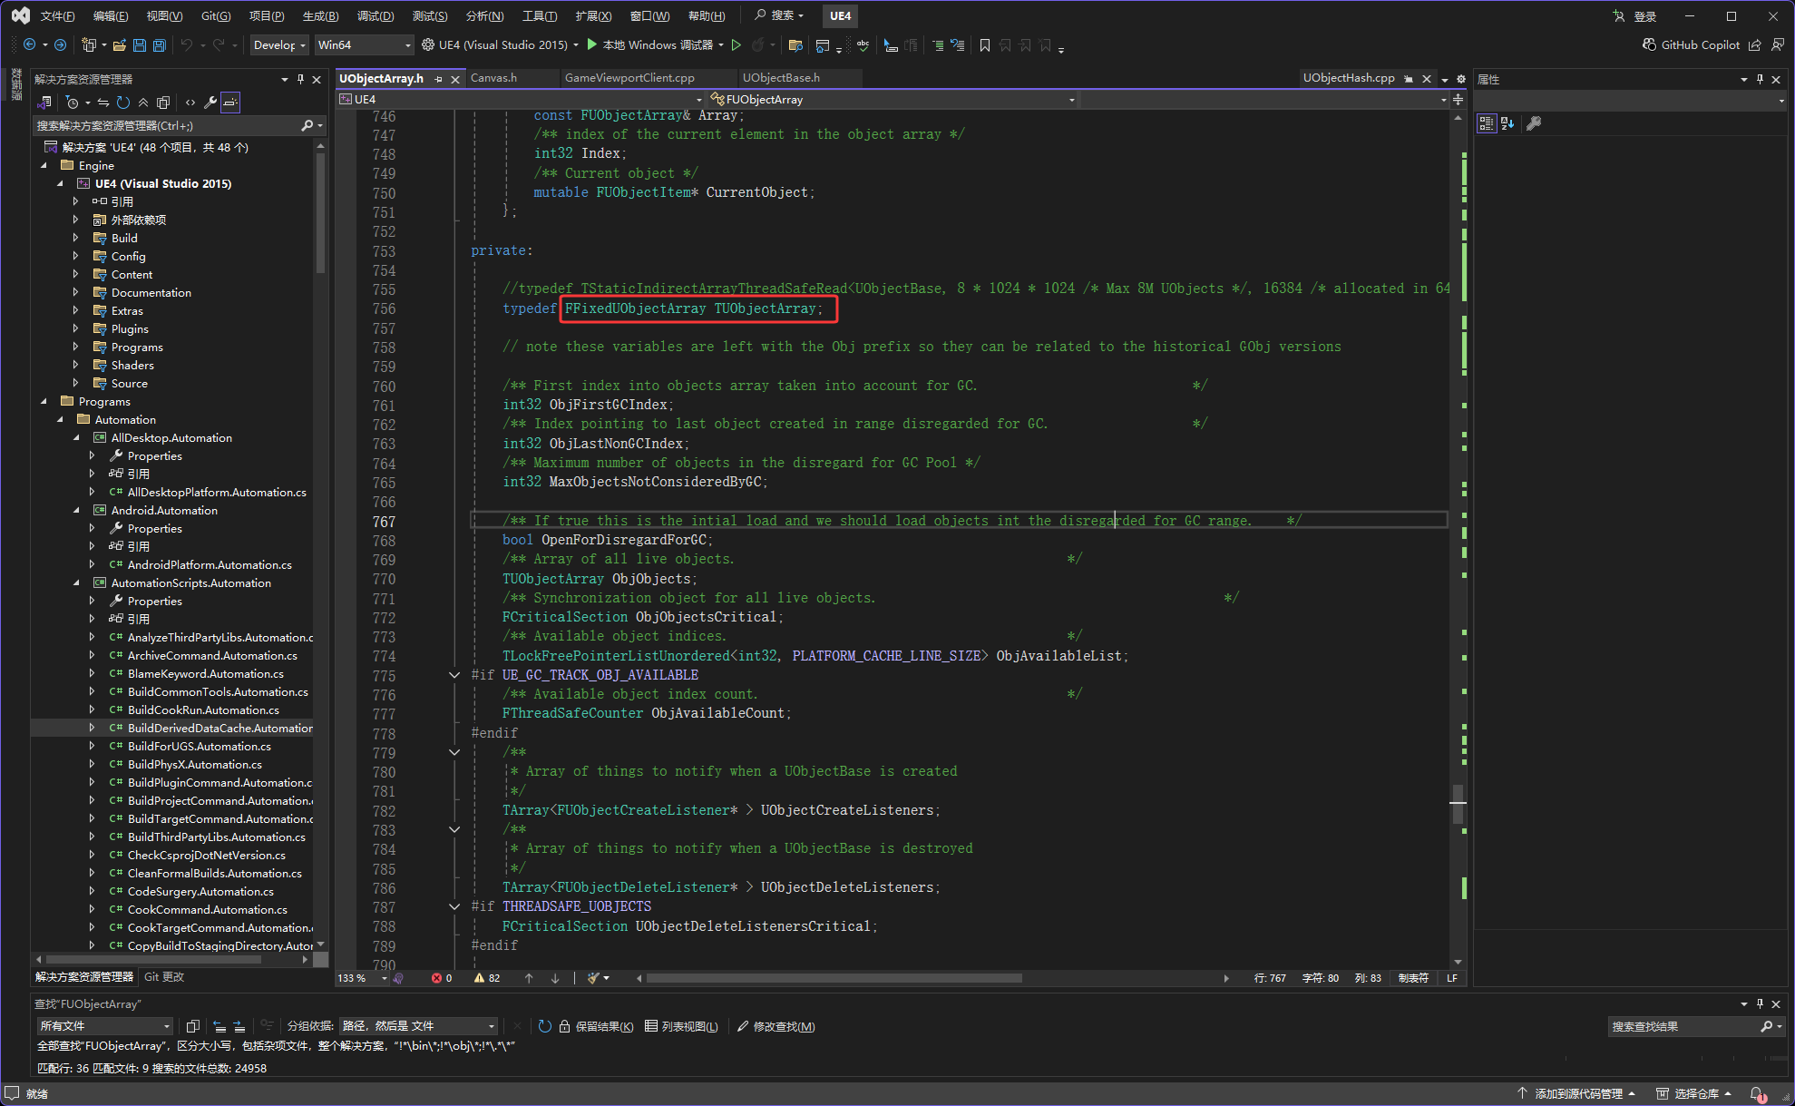Toggle 列表视图 in find results
Viewport: 1795px width, 1106px height.
[x=681, y=1026]
